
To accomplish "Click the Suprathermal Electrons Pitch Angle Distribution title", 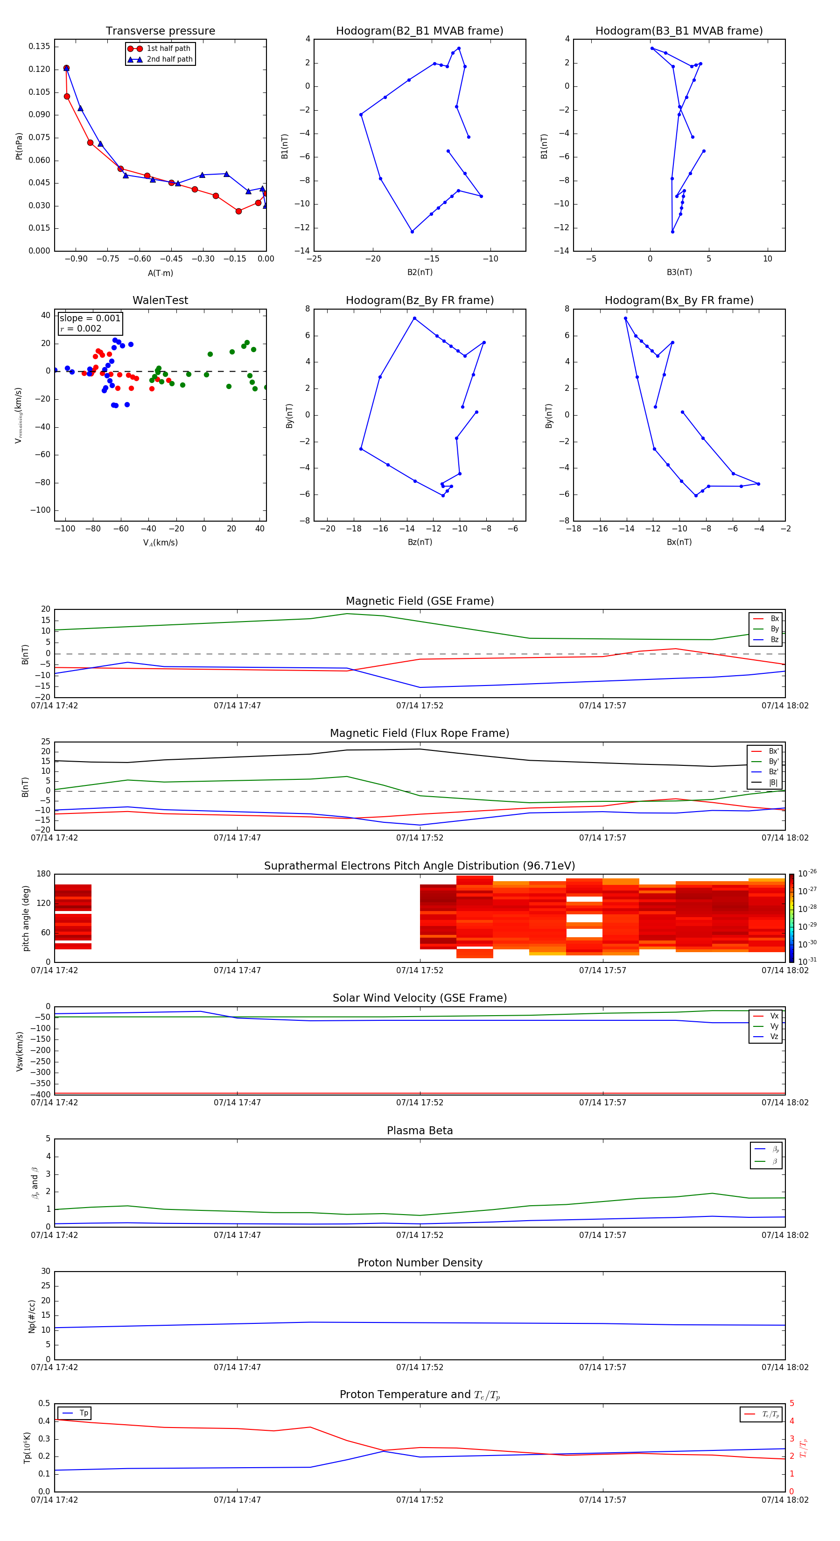I will pos(420,866).
